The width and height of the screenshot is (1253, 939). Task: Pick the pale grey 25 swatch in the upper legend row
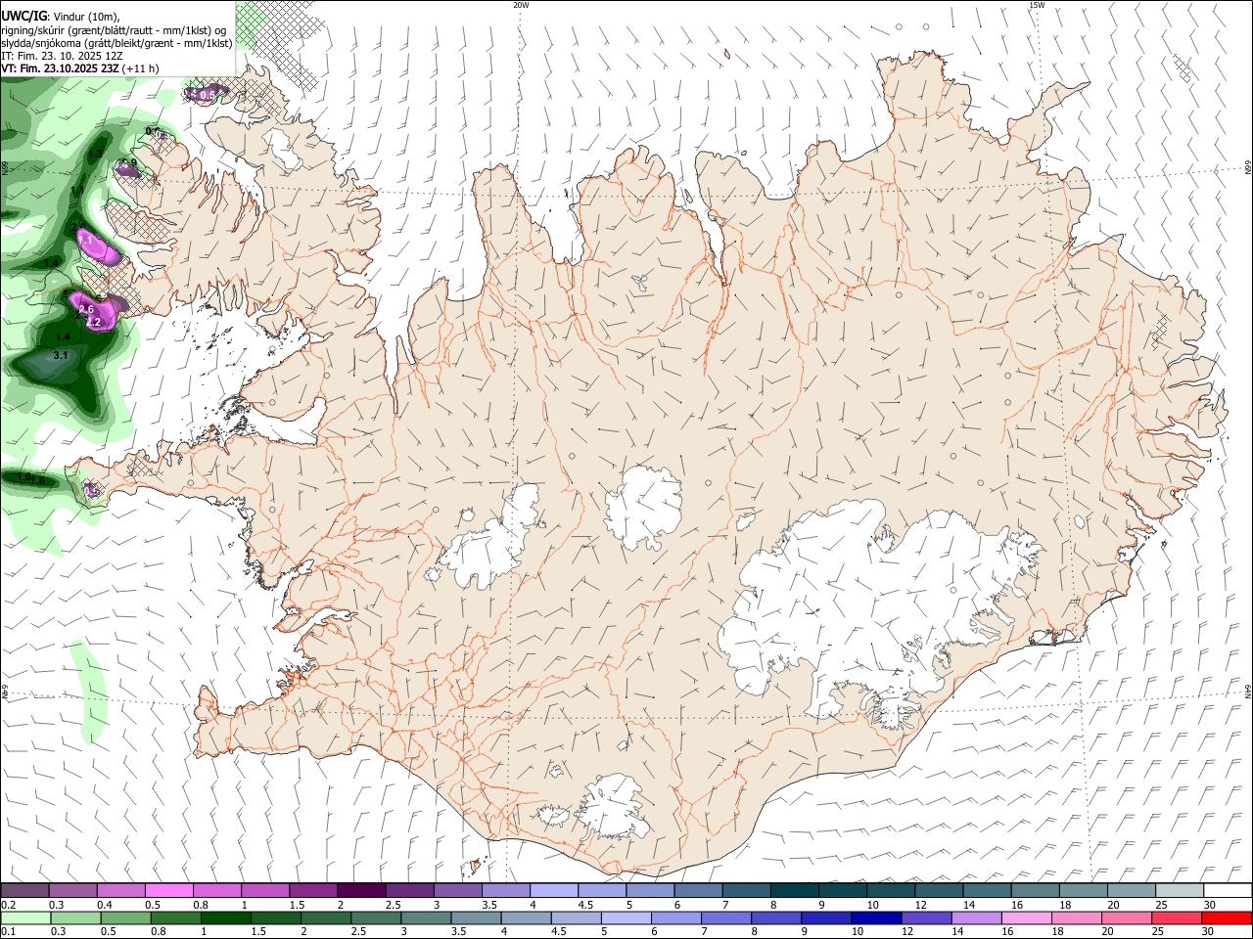pos(1180,890)
